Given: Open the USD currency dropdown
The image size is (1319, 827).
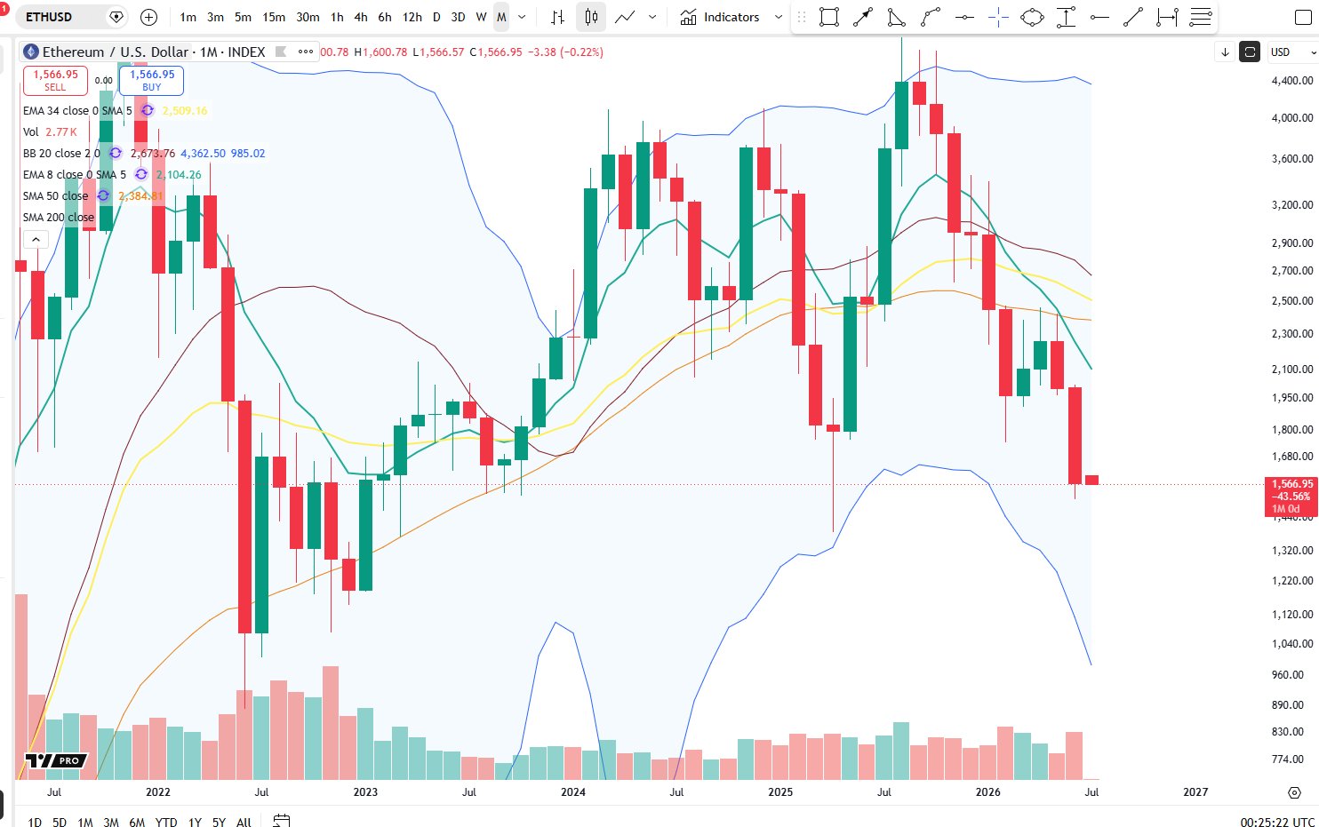Looking at the screenshot, I should point(1292,52).
